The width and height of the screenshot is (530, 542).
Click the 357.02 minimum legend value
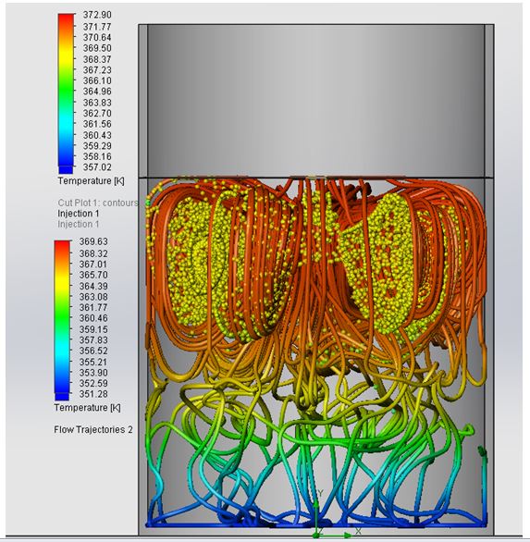click(x=97, y=167)
